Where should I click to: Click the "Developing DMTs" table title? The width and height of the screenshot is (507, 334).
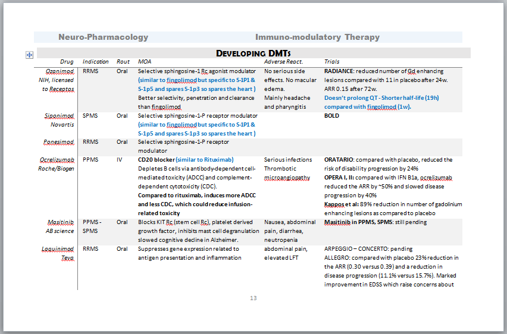(x=253, y=53)
